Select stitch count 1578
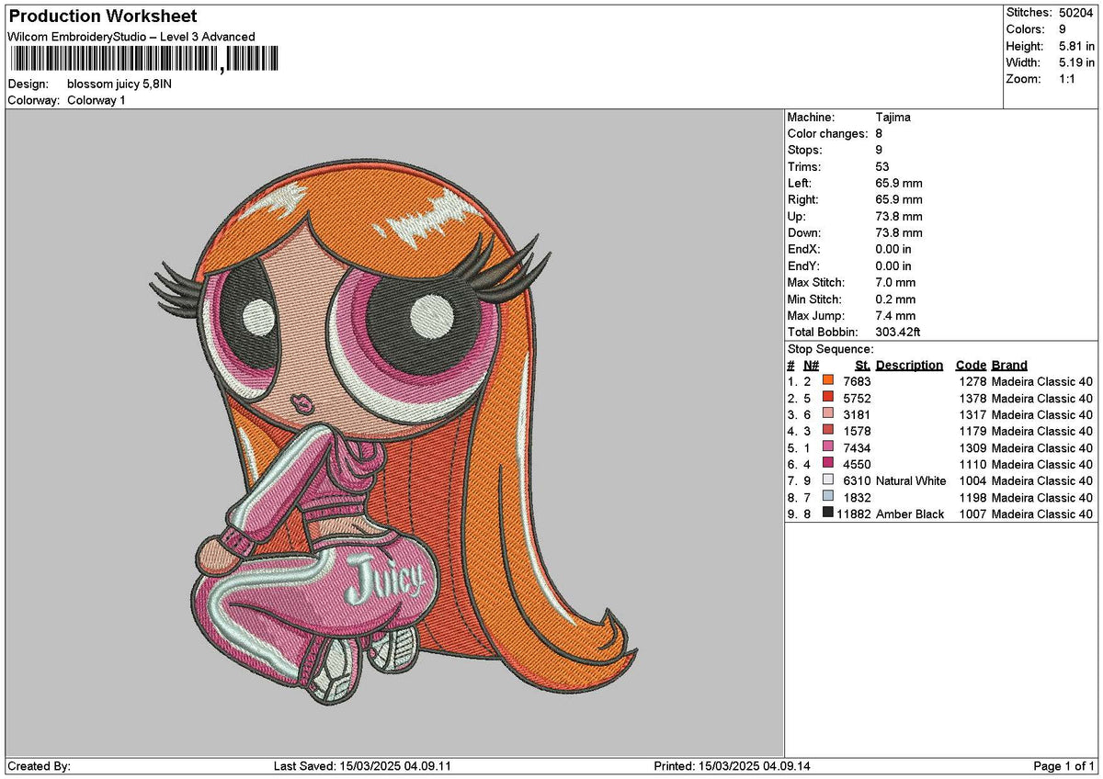 click(857, 432)
